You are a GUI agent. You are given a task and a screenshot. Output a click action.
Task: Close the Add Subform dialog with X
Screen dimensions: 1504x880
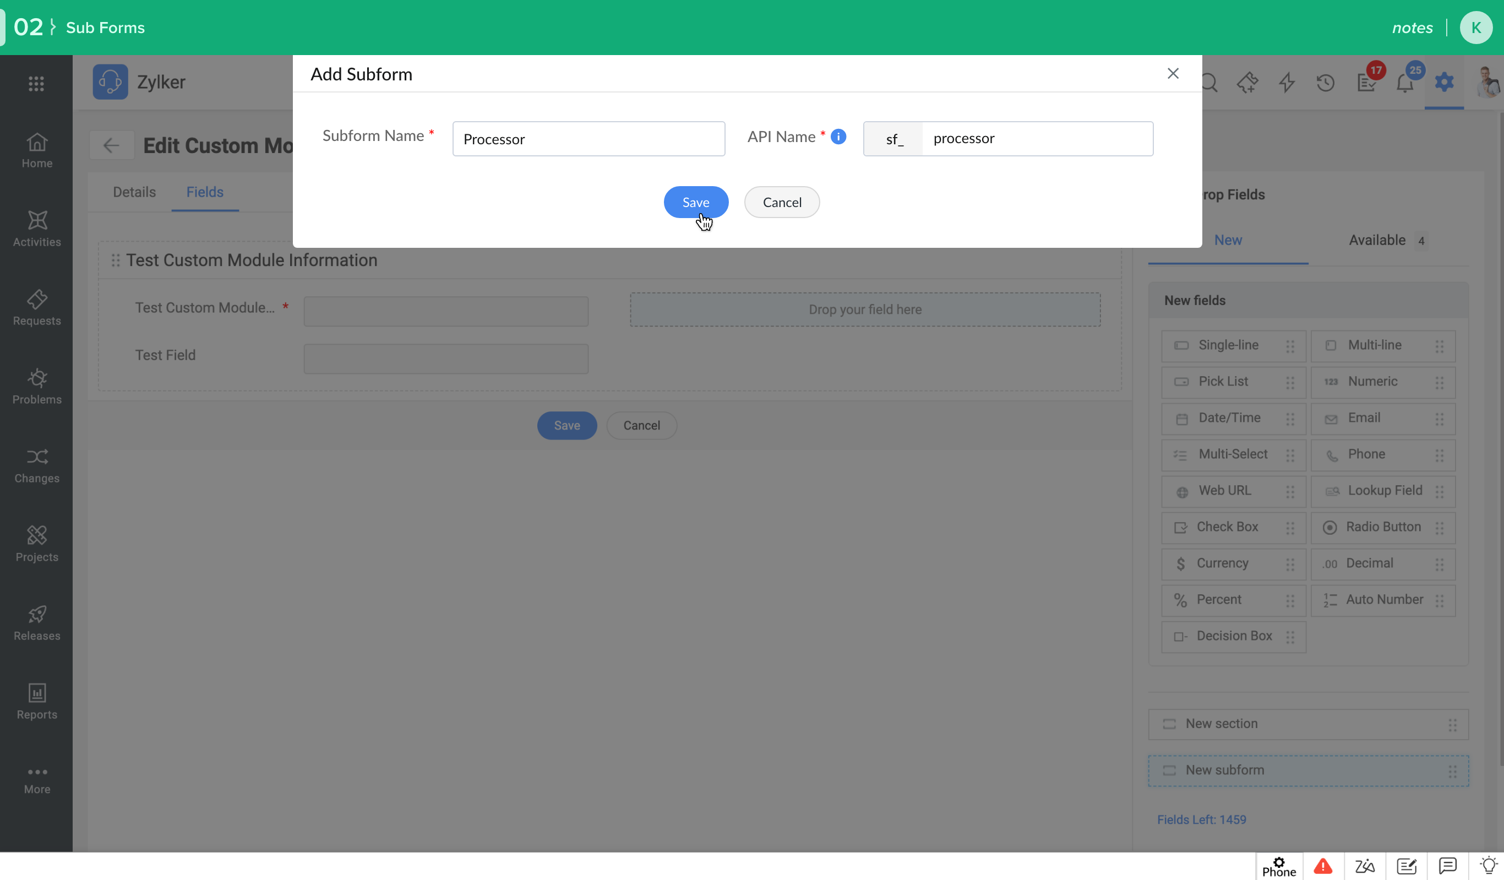coord(1172,73)
